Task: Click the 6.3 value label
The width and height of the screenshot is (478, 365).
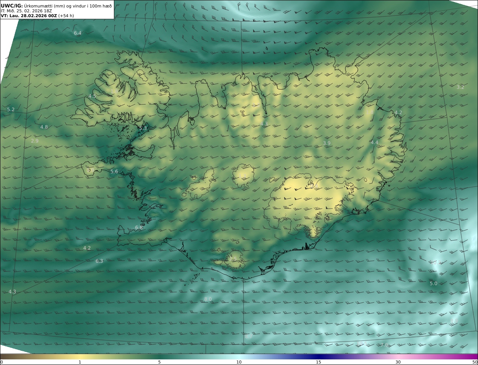Action: (99, 261)
